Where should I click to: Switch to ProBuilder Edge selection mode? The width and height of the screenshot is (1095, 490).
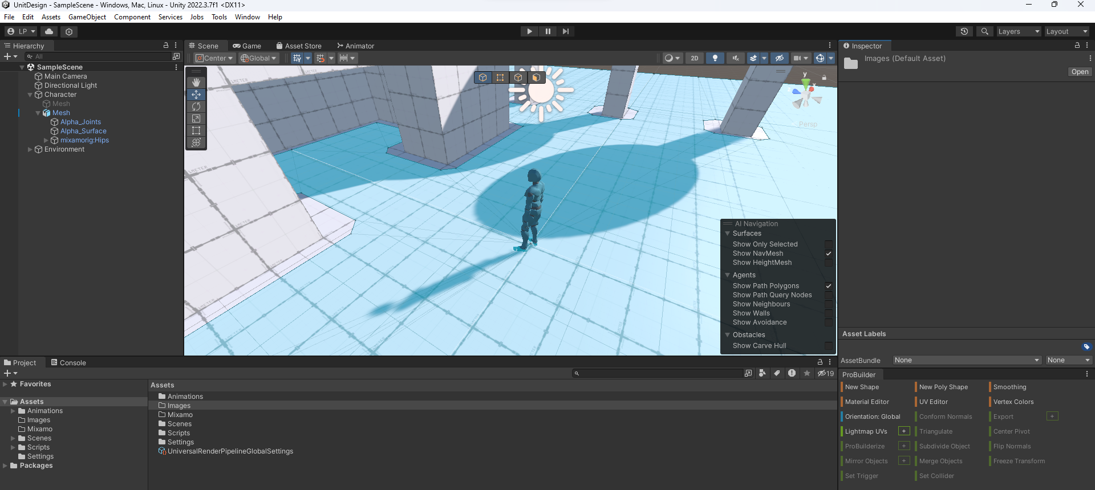coord(518,77)
